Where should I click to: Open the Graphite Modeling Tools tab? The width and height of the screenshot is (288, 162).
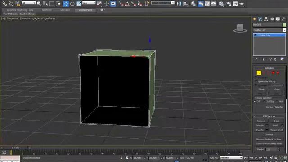(20, 10)
